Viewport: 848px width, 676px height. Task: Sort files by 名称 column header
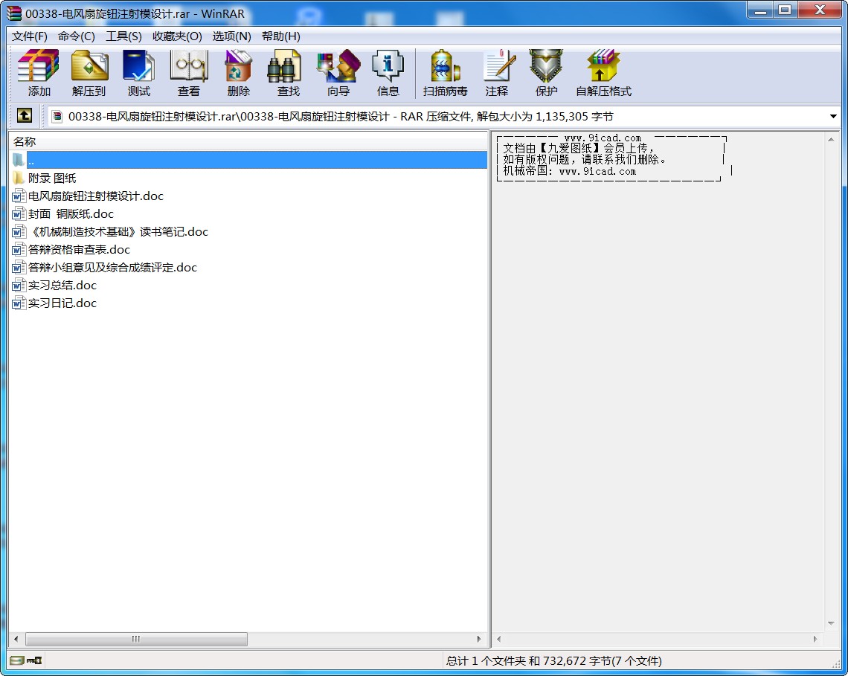point(25,141)
